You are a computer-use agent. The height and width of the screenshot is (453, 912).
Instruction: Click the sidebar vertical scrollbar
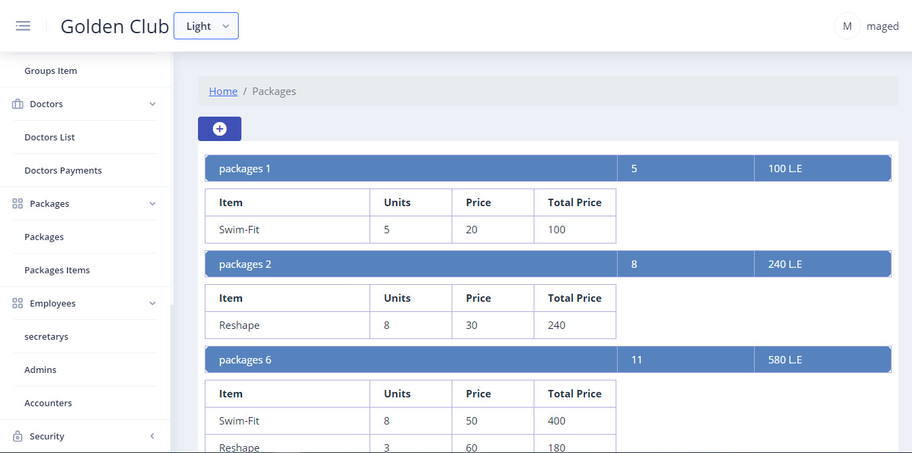click(x=172, y=378)
